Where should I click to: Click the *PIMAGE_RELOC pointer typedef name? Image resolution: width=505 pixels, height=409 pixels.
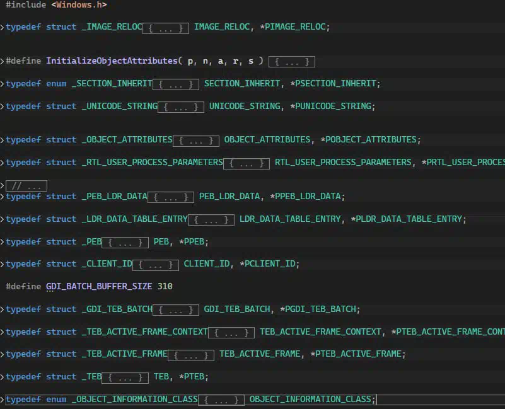pos(293,27)
